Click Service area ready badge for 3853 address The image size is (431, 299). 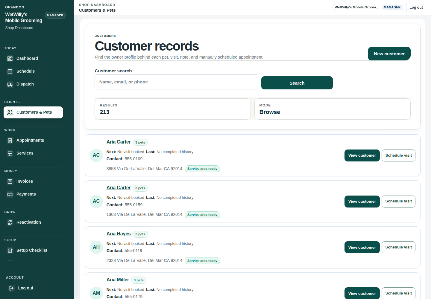click(202, 169)
